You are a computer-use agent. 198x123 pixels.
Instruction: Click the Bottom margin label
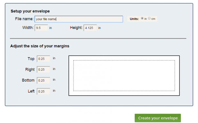click(28, 80)
